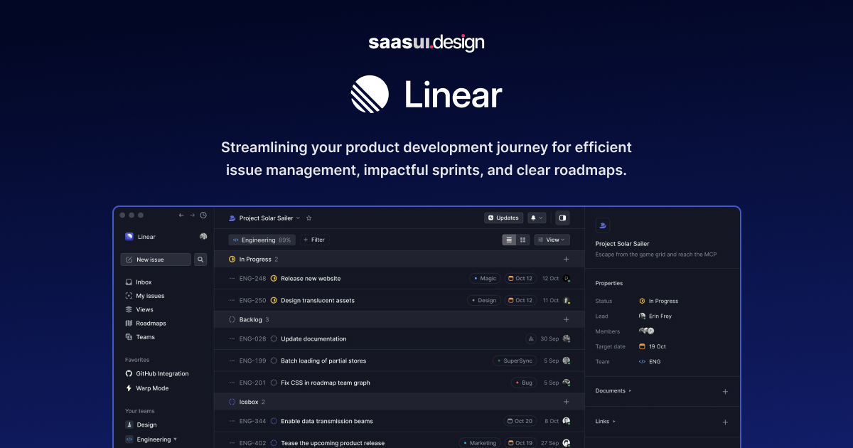Open the ENG-201 row options dots
Image resolution: width=853 pixels, height=448 pixels.
232,383
